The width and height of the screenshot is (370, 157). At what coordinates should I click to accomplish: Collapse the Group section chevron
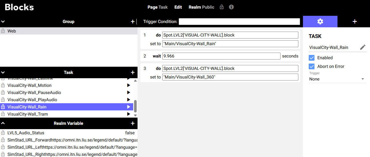pyautogui.click(x=3, y=22)
